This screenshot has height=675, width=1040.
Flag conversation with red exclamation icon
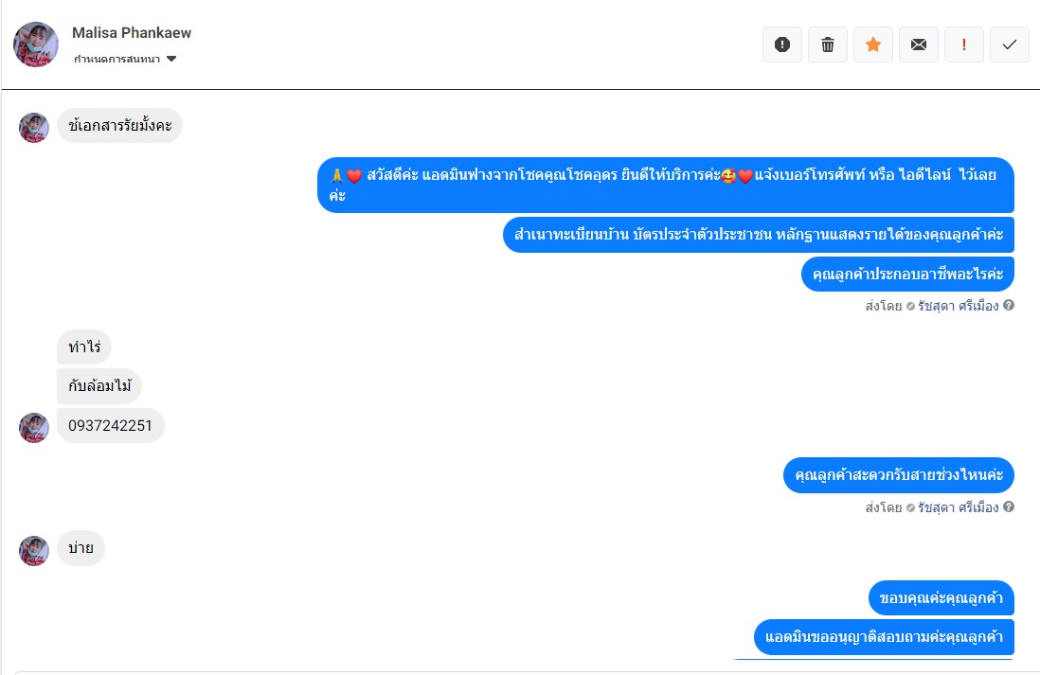(x=963, y=44)
